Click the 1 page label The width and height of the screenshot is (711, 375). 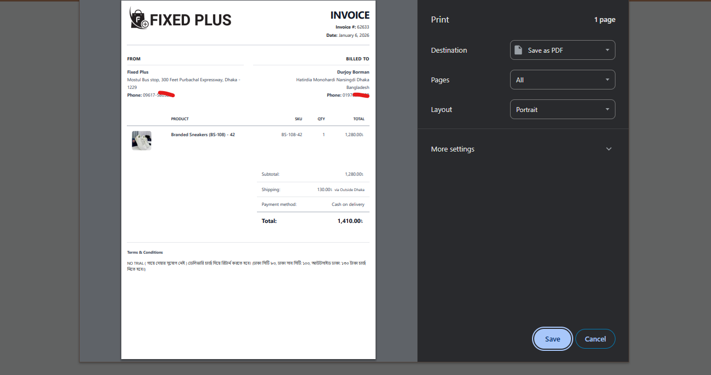pos(604,19)
